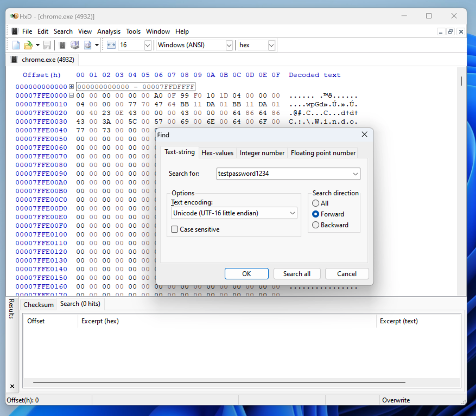Open the Analysis menu
476x416 pixels.
click(x=109, y=31)
